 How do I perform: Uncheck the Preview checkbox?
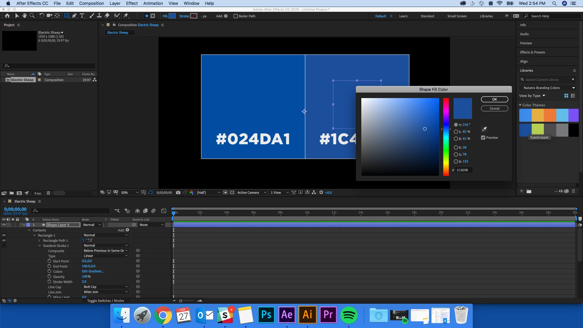click(x=483, y=138)
